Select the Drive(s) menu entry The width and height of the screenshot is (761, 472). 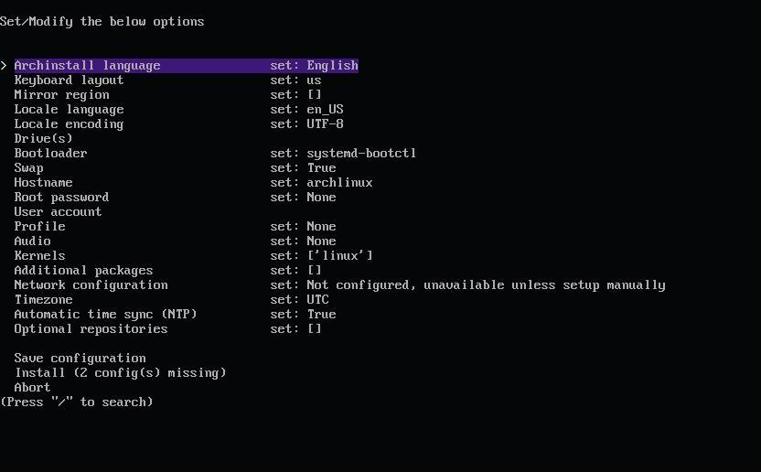[43, 138]
